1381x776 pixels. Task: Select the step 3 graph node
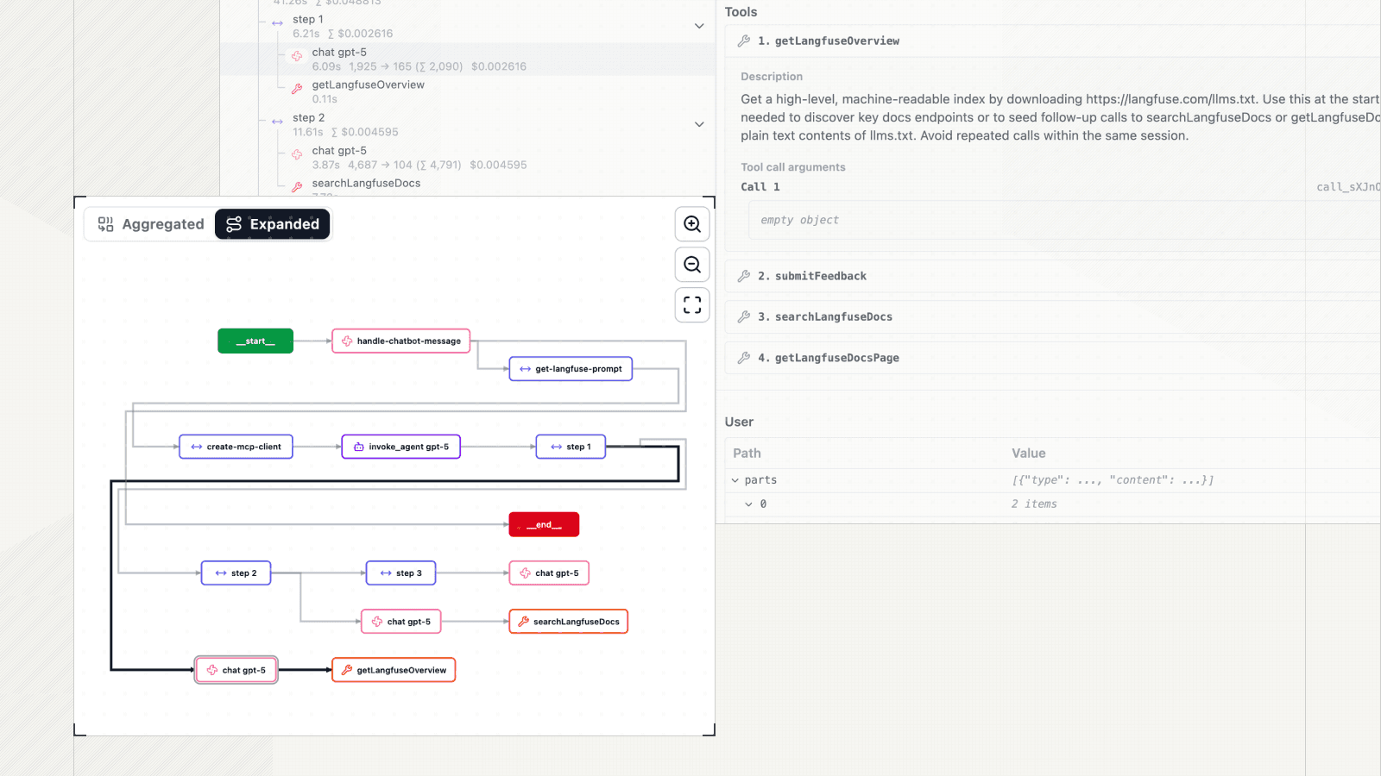click(x=400, y=573)
